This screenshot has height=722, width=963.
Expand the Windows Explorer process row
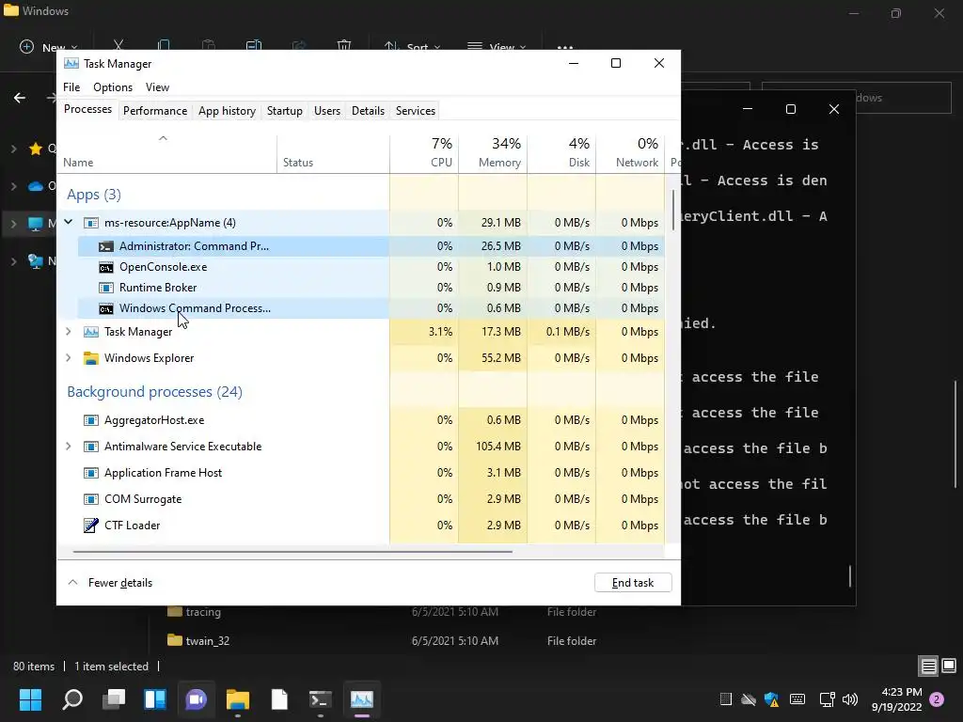(x=68, y=358)
